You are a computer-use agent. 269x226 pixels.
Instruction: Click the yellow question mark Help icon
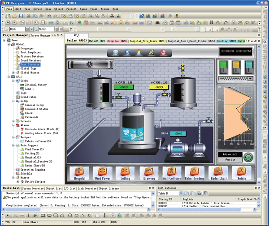point(177,16)
